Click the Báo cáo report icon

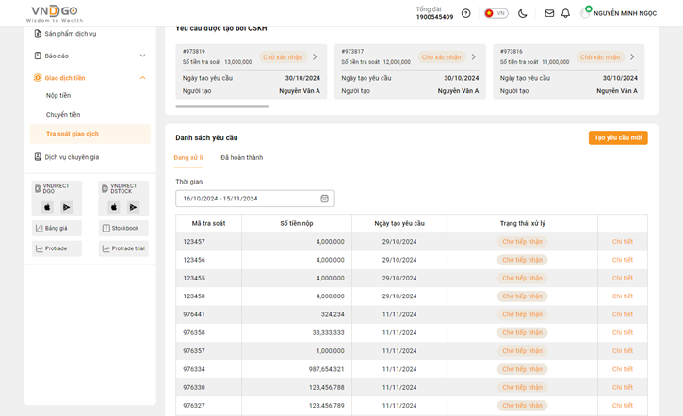(38, 56)
